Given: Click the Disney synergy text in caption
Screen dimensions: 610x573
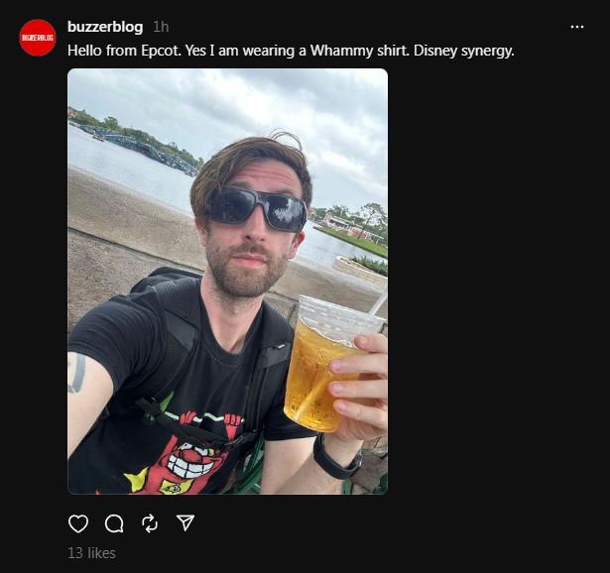Looking at the screenshot, I should [x=464, y=51].
